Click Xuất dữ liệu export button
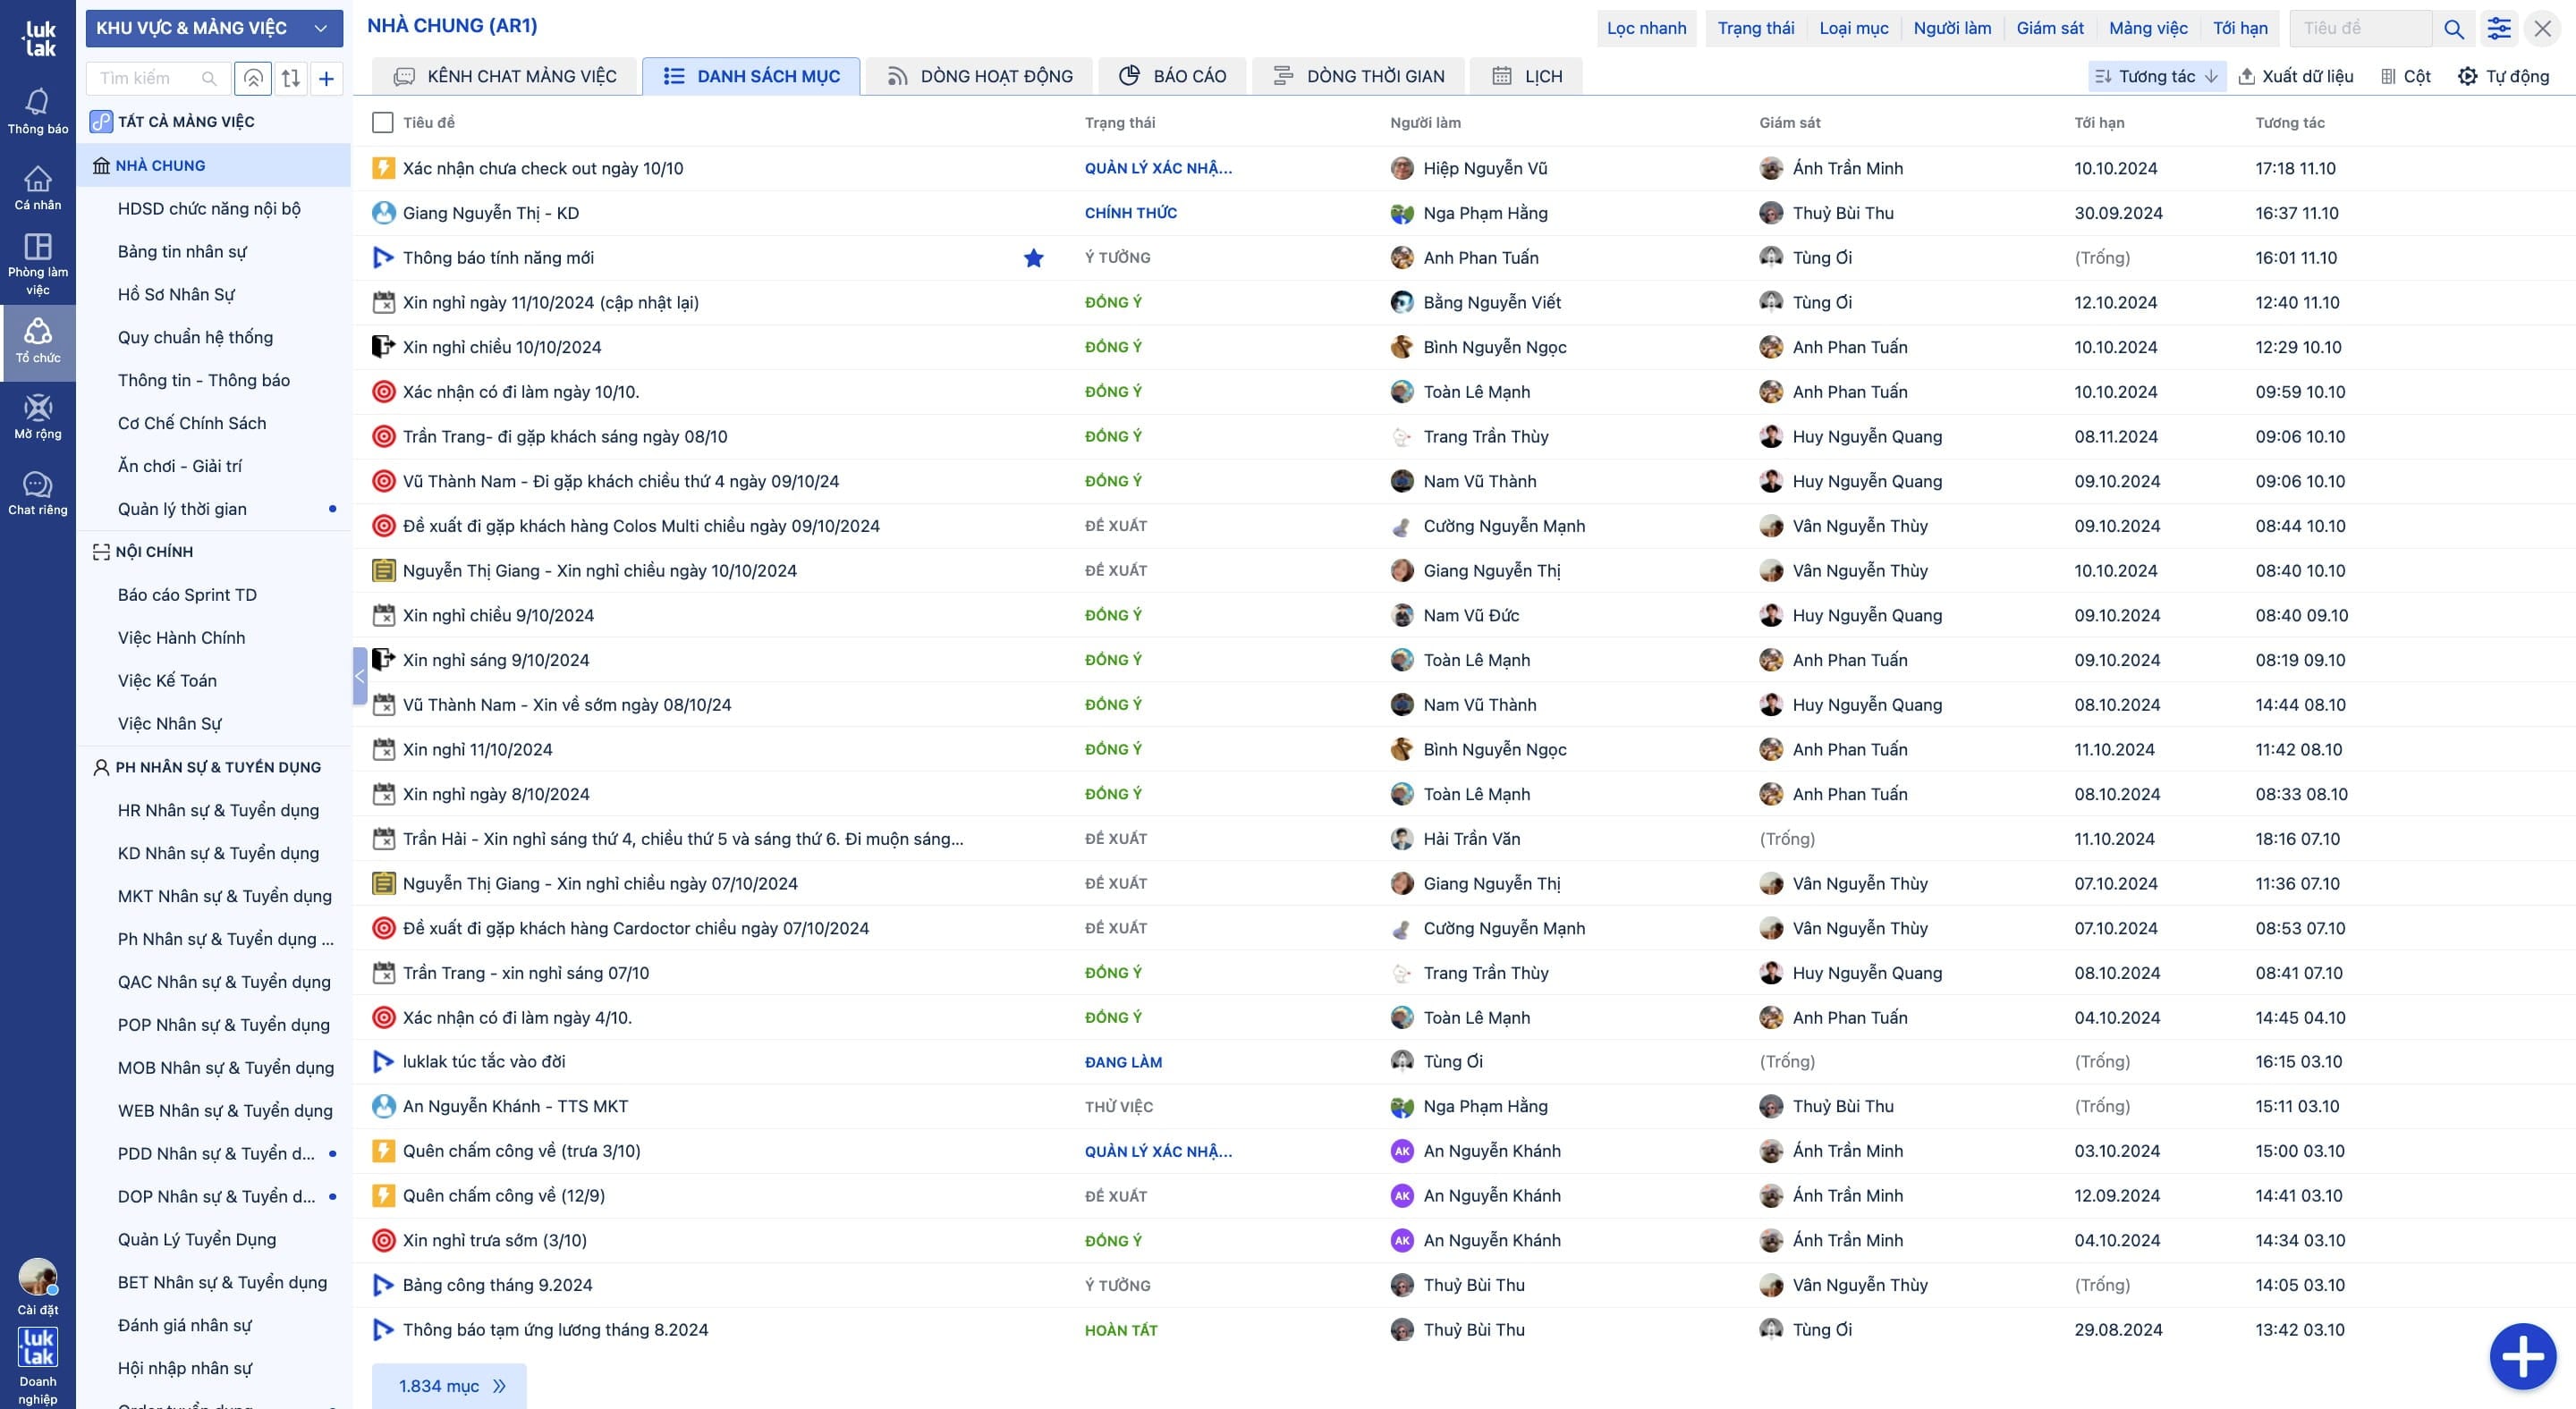This screenshot has height=1409, width=2576. [x=2295, y=76]
